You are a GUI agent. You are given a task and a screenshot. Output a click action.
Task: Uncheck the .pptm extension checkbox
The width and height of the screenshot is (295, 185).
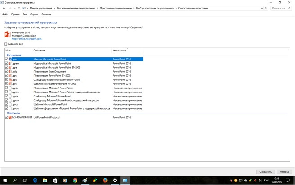point(7,92)
